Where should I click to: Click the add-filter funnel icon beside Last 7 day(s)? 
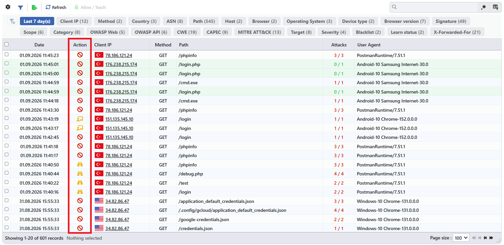click(x=12, y=21)
